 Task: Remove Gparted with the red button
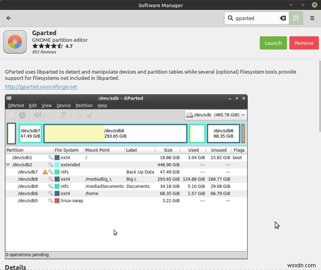coord(304,43)
